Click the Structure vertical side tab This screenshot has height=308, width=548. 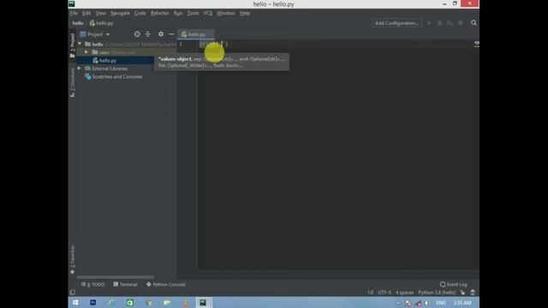pyautogui.click(x=72, y=83)
